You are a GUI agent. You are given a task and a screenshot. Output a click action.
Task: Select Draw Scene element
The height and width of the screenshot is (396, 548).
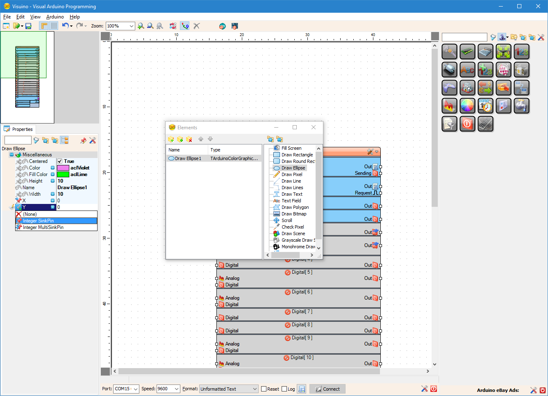pos(293,233)
